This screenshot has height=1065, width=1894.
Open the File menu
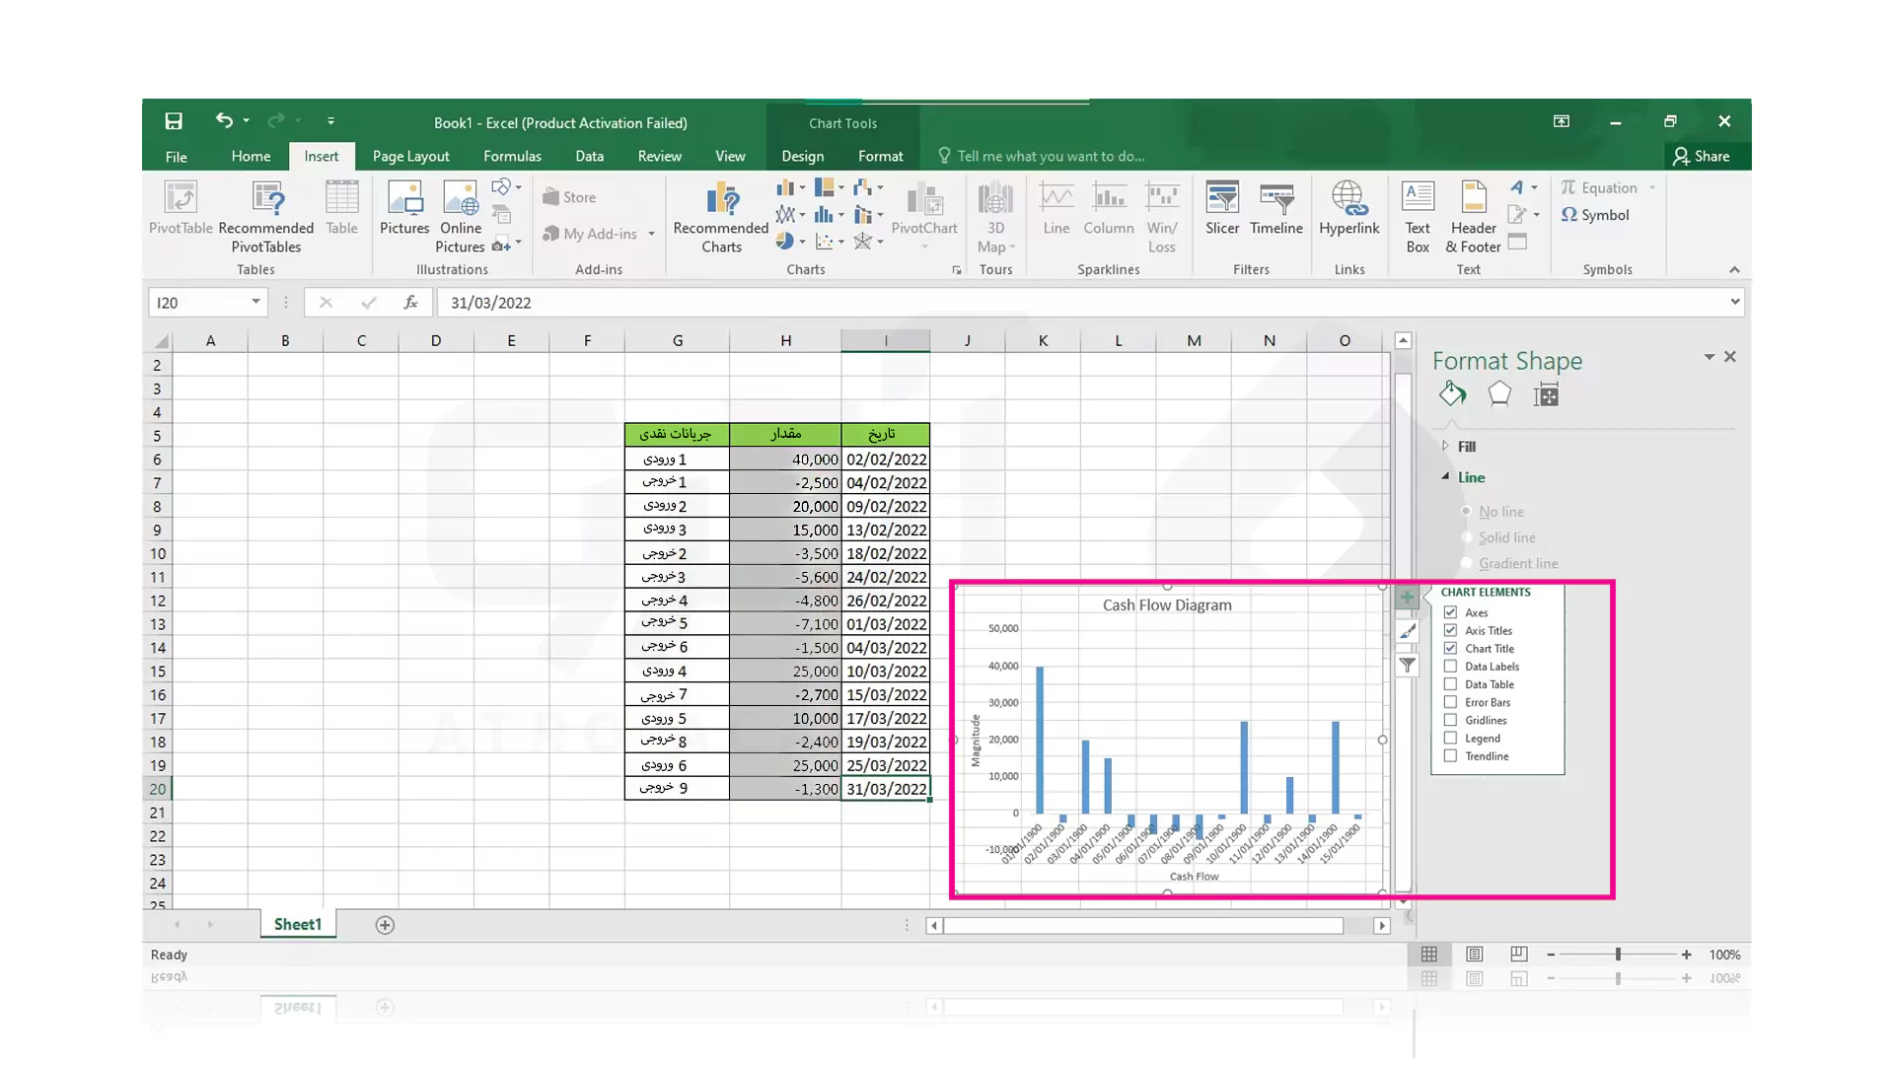(176, 156)
